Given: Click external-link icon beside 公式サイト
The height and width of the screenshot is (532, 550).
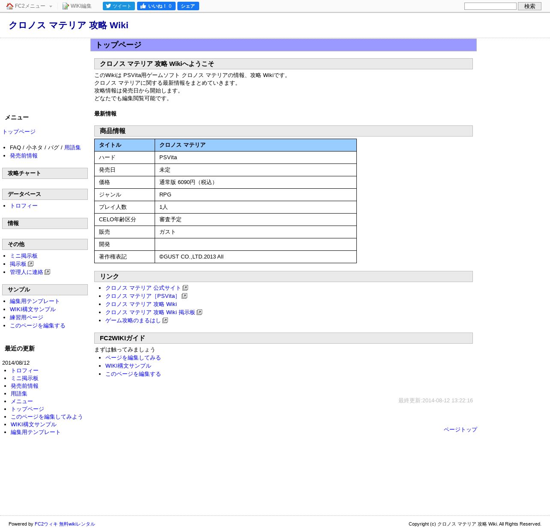Looking at the screenshot, I should pos(185,288).
